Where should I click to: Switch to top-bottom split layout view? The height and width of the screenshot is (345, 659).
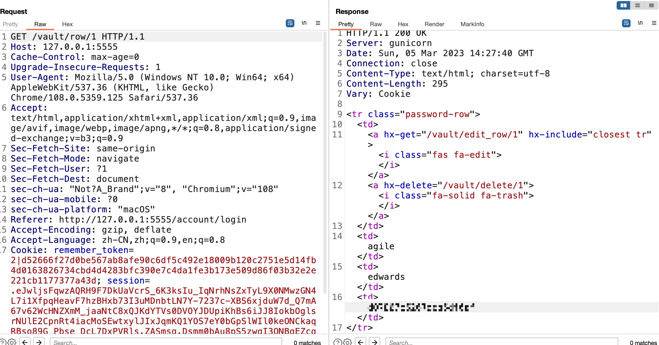(x=638, y=5)
